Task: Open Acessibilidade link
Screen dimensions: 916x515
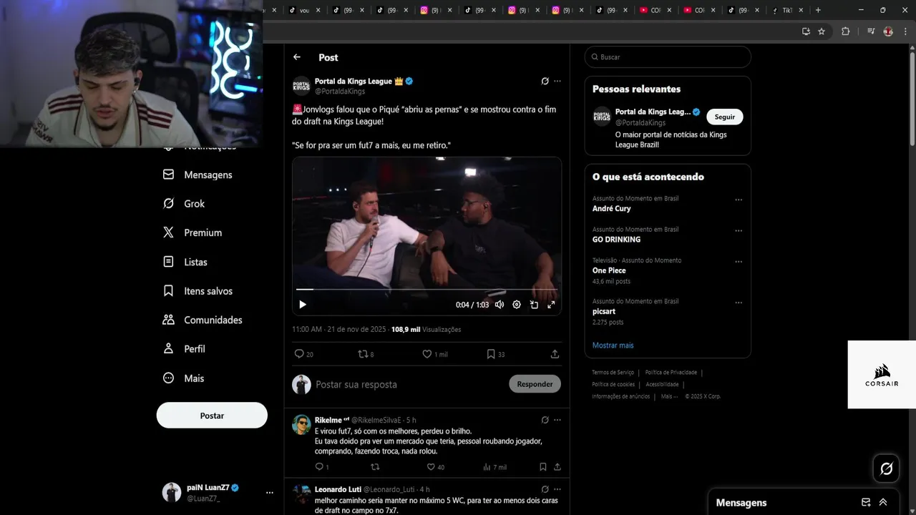Action: [x=662, y=385]
